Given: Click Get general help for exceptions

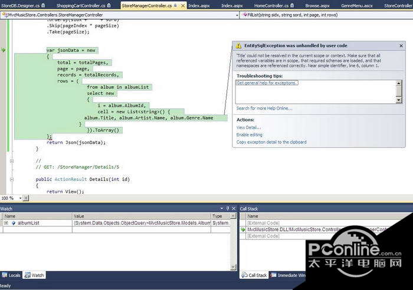Looking at the screenshot, I should click(267, 83).
